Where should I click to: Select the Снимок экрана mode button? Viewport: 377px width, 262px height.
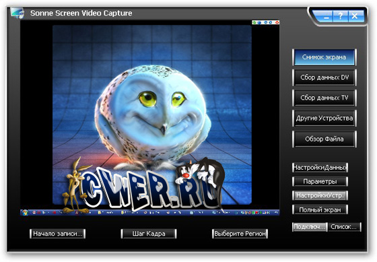point(324,57)
